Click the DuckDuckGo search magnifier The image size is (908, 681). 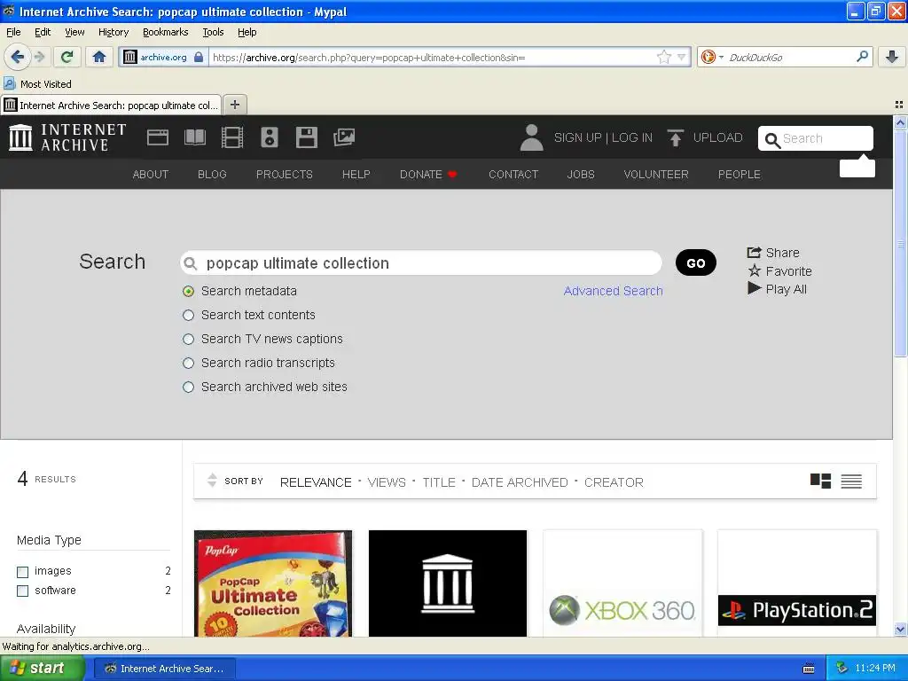coord(862,57)
